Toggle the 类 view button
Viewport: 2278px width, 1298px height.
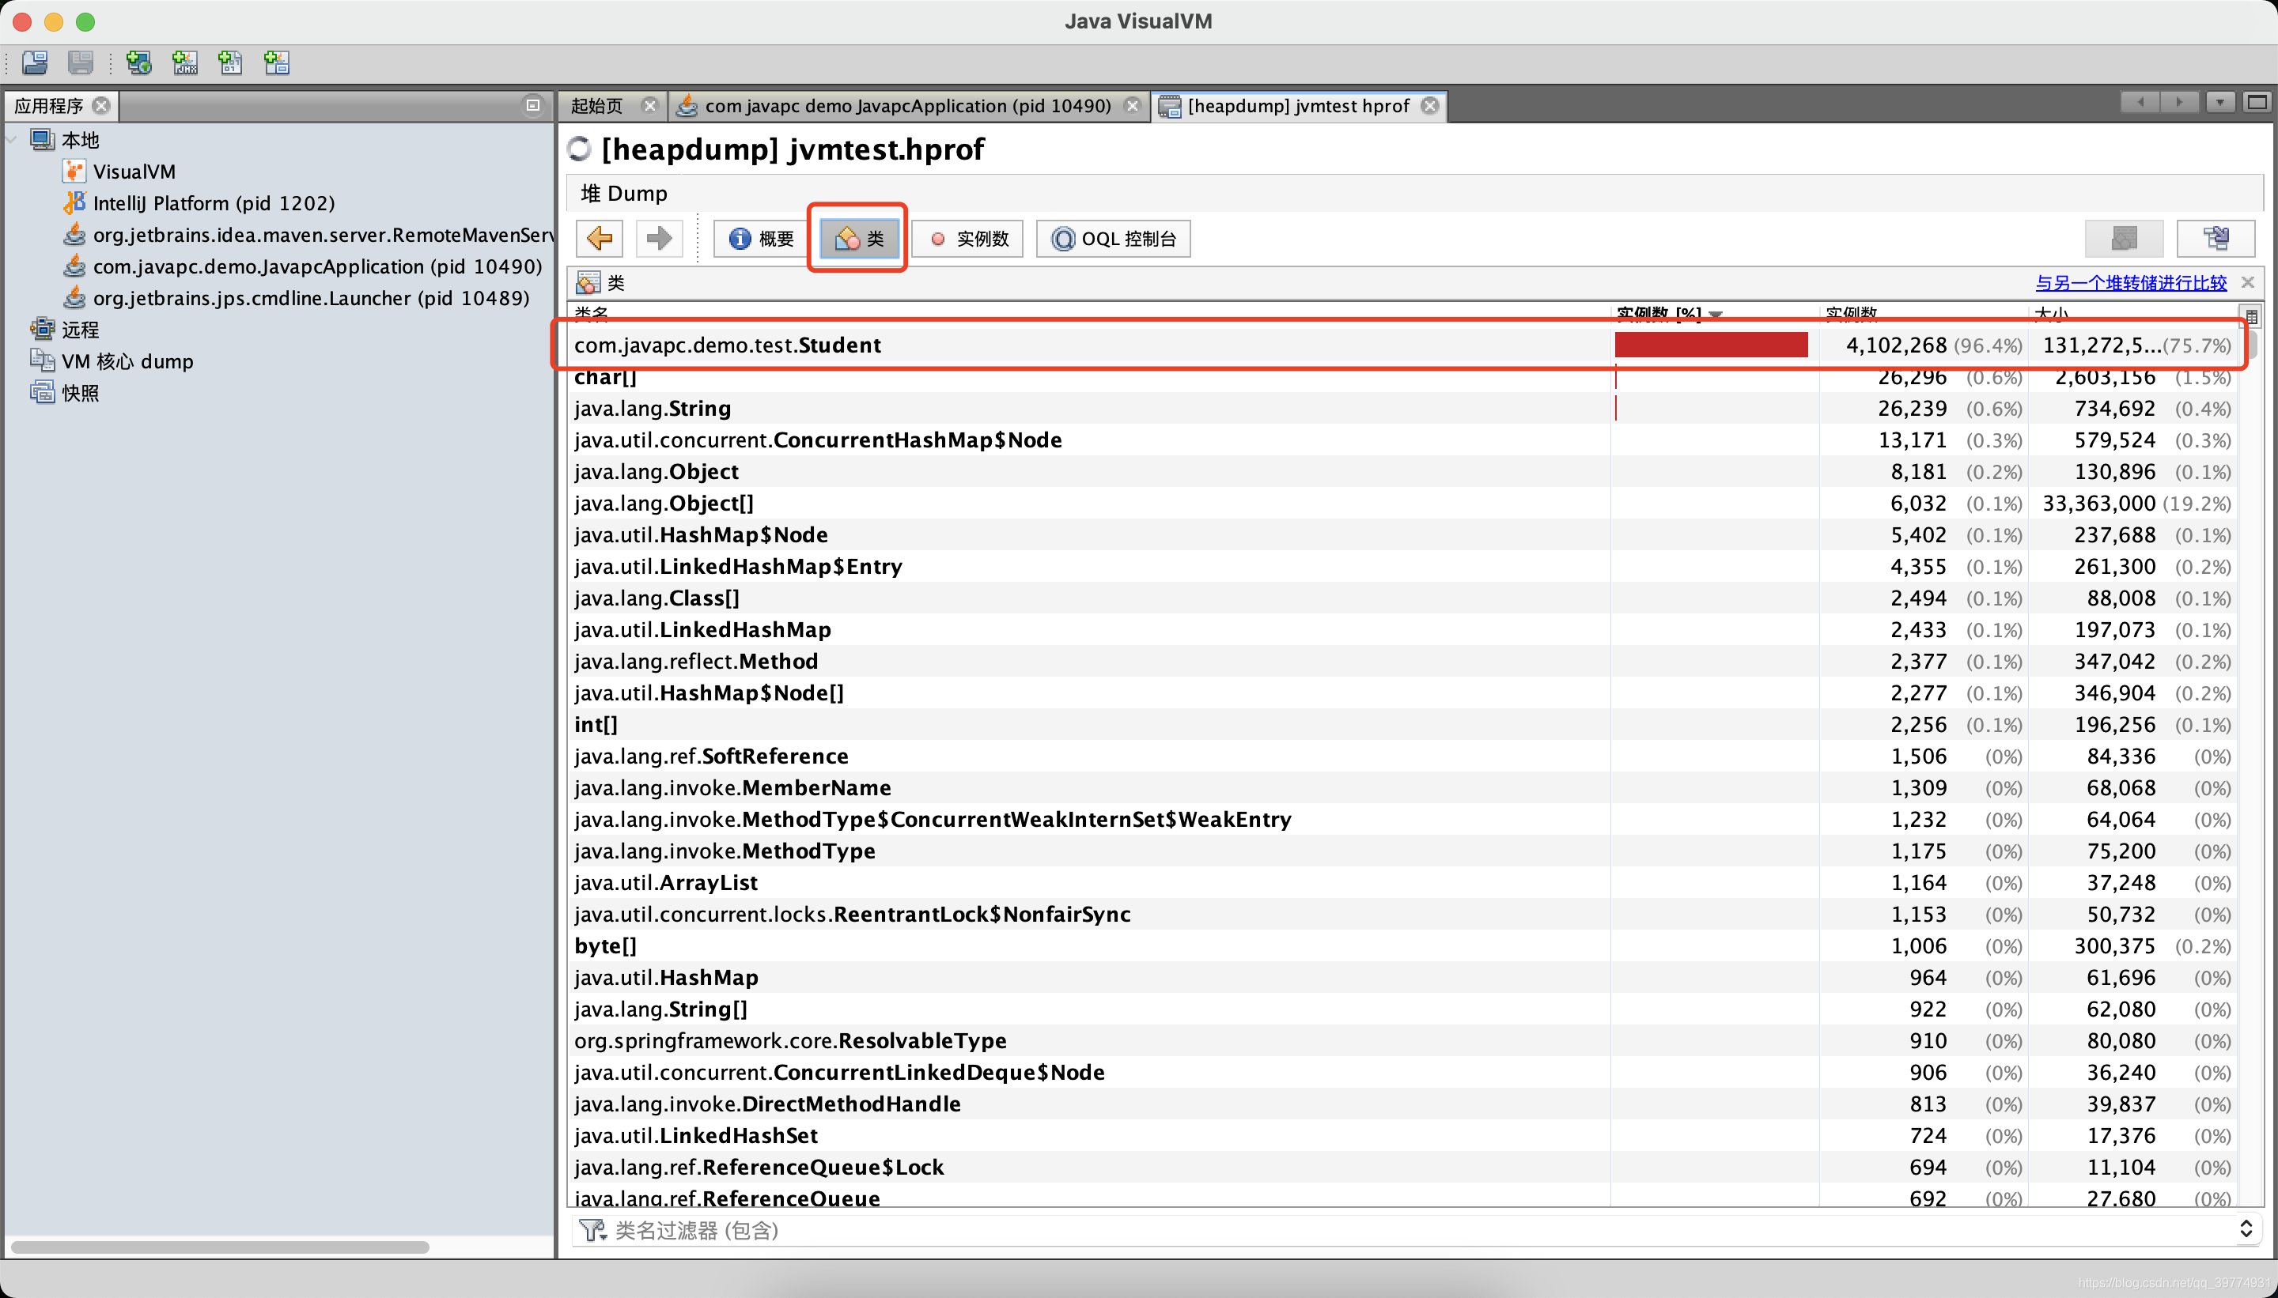click(859, 238)
